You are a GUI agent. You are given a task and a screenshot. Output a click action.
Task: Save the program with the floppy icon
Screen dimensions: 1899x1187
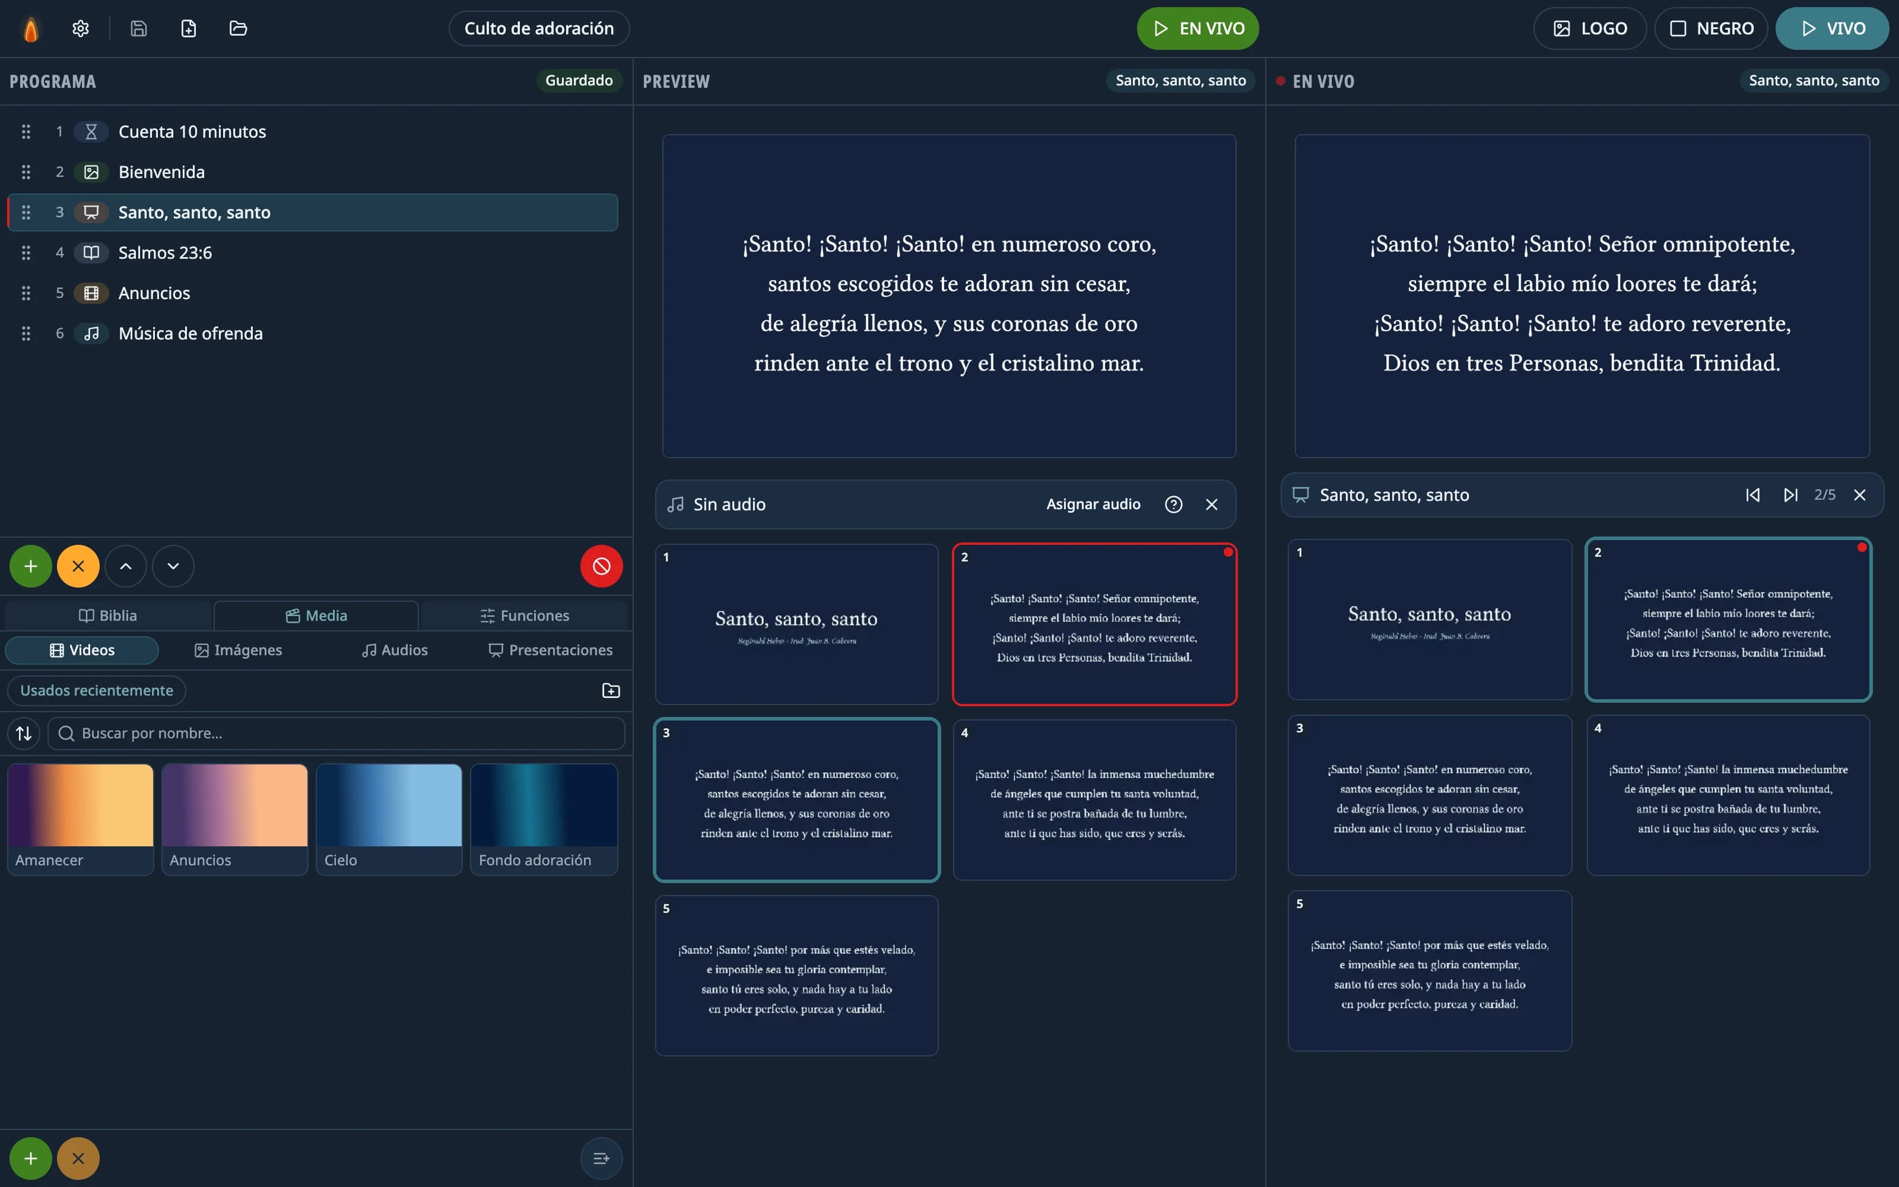coord(138,29)
